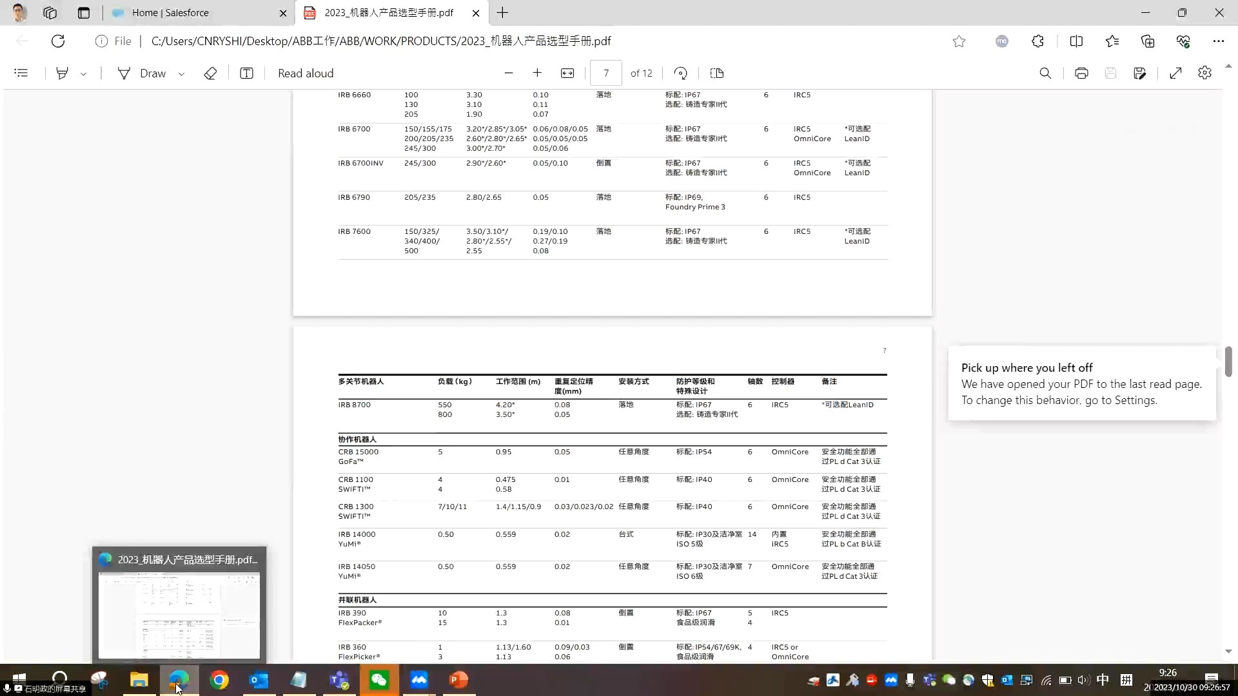Open Browser essentials heart icon

point(1183,41)
